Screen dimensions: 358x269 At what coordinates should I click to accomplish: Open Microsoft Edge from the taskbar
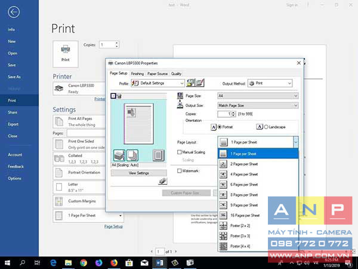pos(53,263)
